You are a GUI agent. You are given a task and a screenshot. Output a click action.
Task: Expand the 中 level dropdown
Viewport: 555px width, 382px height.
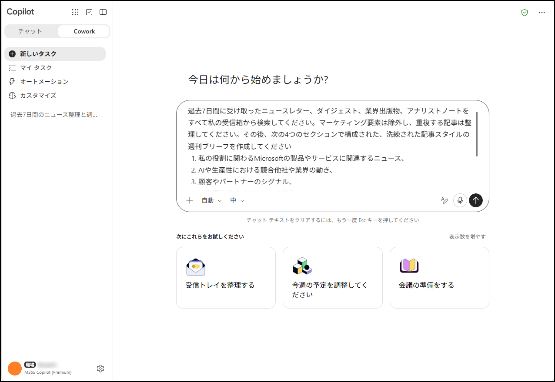tap(237, 200)
